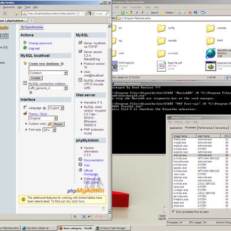Viewport: 231px width, 231px height.
Task: Click the Explorer delete X toolbar icon
Action: pos(190,13)
